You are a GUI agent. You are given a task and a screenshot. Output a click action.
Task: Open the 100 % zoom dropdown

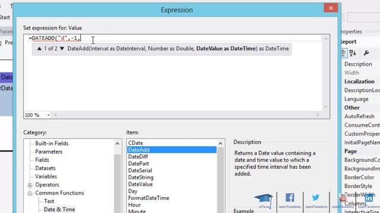[x=48, y=115]
